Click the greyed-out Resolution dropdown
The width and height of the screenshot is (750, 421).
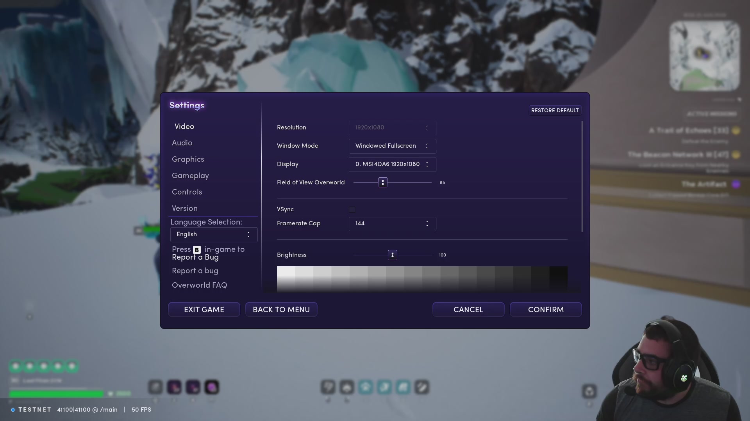click(392, 128)
